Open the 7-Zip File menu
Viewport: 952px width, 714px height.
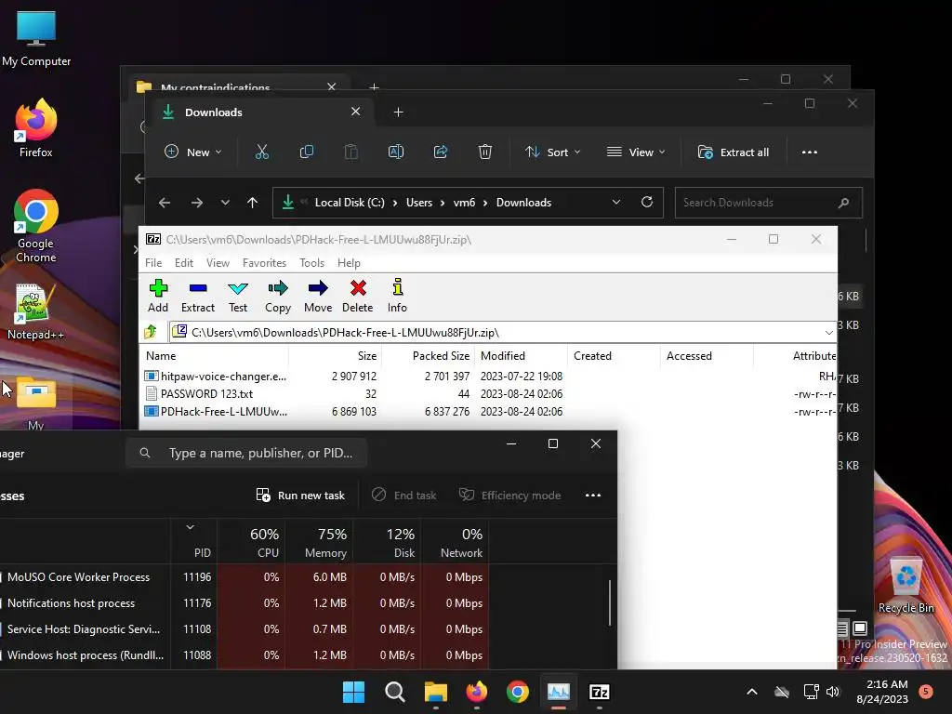pos(153,263)
